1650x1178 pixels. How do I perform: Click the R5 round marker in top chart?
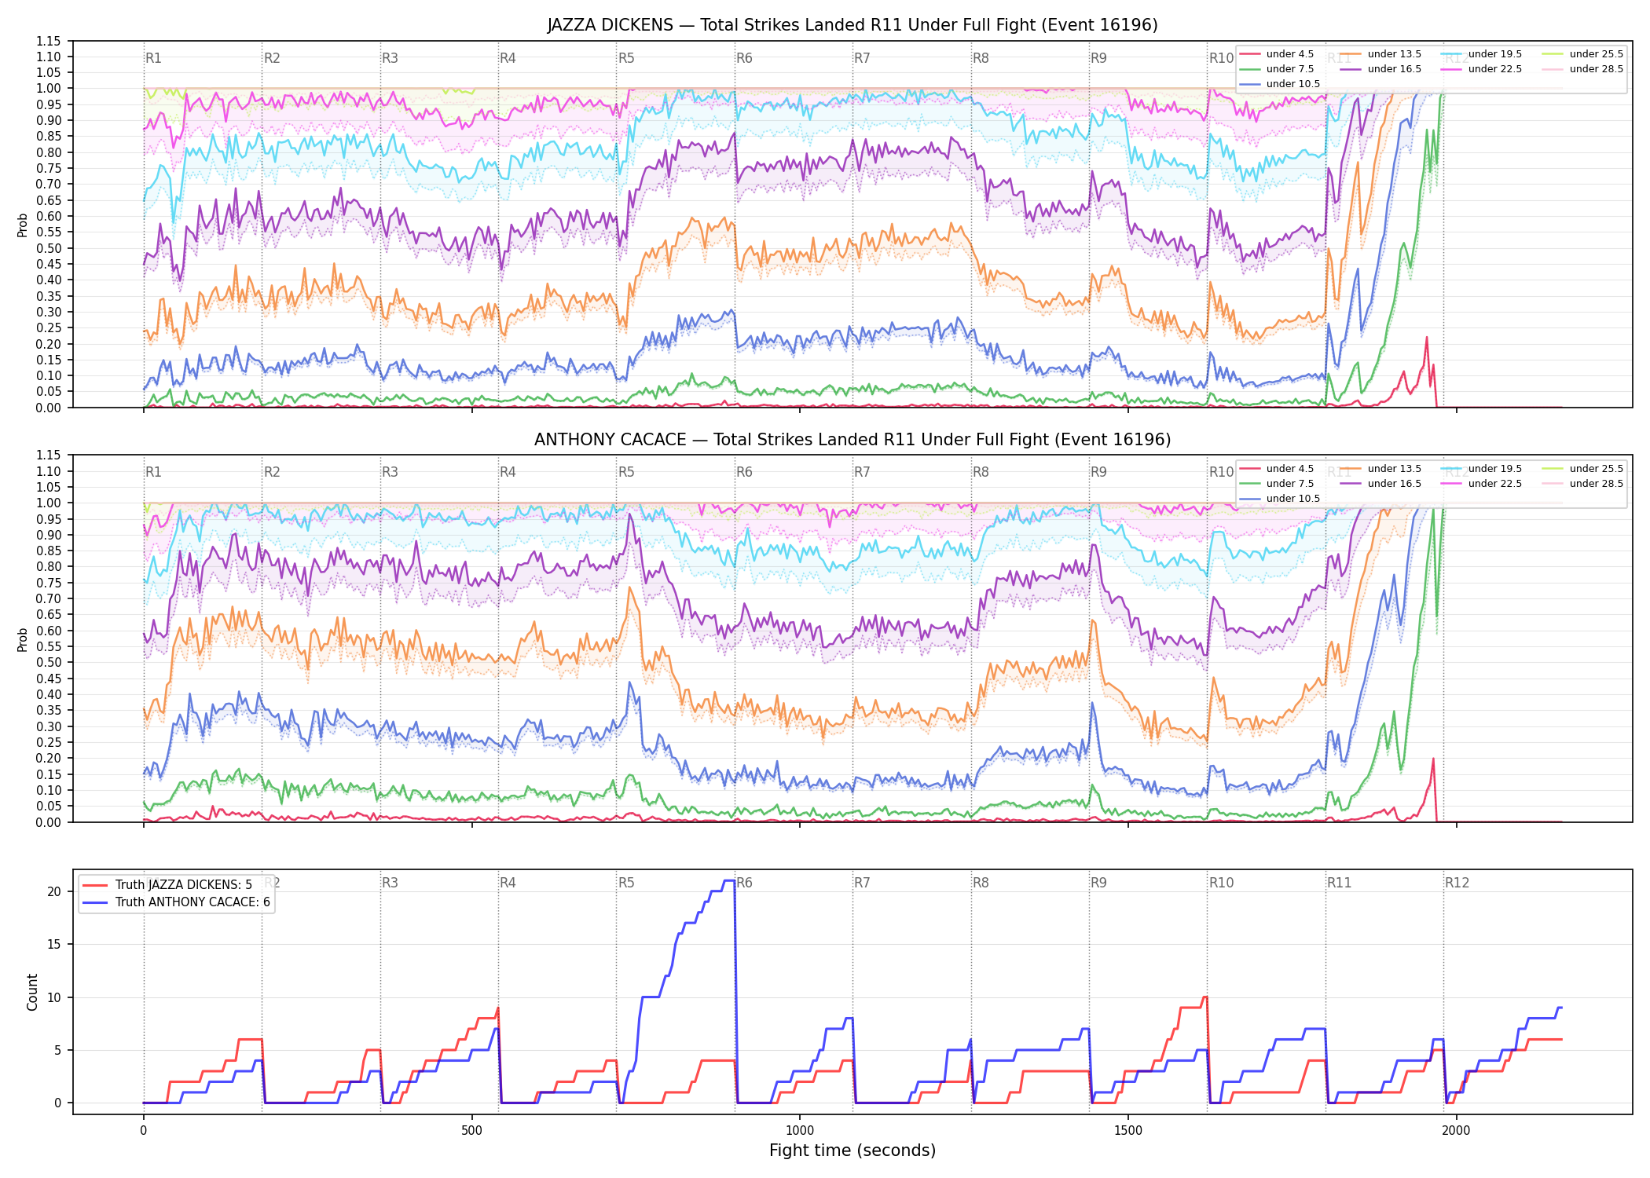(x=626, y=58)
